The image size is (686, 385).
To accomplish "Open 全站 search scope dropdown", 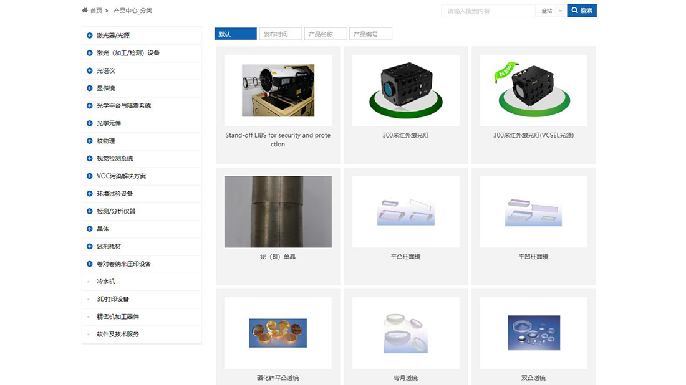I will tap(551, 11).
